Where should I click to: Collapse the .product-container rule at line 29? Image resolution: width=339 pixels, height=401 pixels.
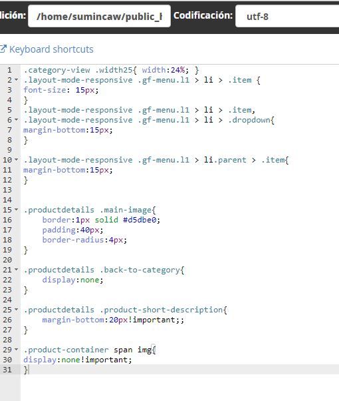click(x=17, y=350)
